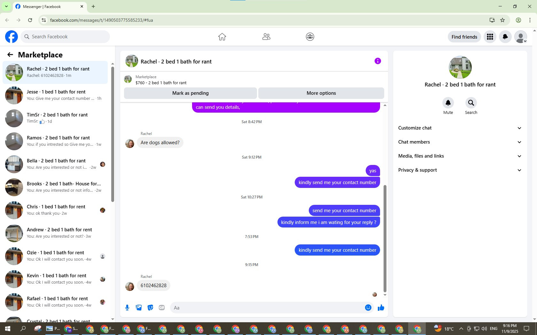Choose a GIF from the GIF icon
This screenshot has width=537, height=335.
pyautogui.click(x=162, y=308)
